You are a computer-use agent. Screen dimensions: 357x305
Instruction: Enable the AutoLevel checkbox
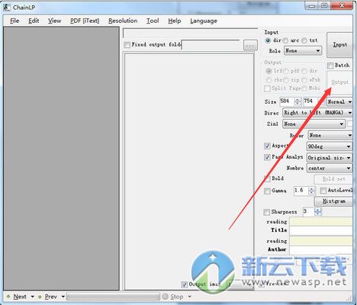coord(323,191)
